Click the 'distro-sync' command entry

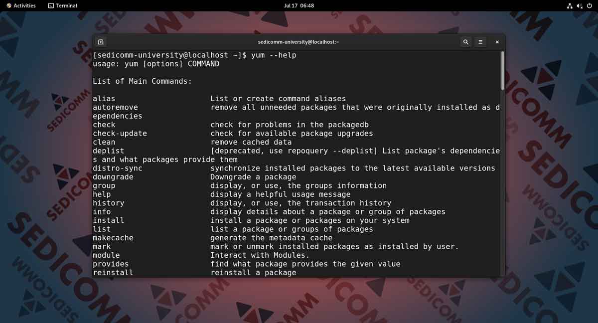coord(117,168)
